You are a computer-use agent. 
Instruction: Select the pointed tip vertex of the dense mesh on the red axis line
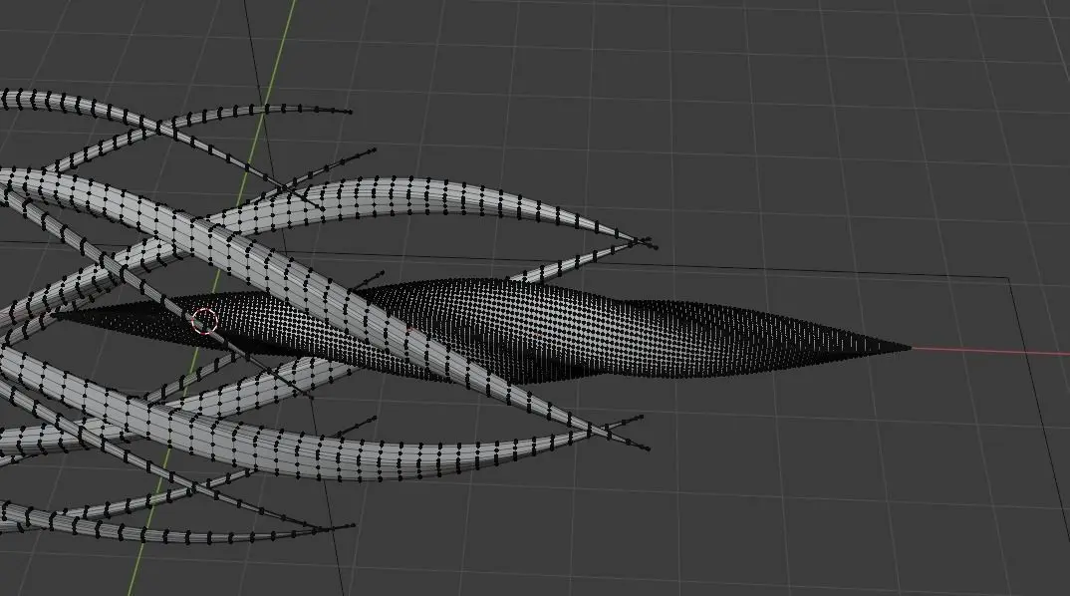click(x=910, y=348)
